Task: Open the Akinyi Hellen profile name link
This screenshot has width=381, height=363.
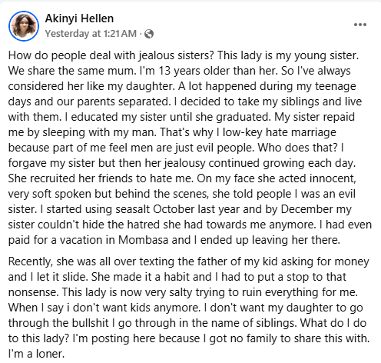Action: click(x=79, y=18)
